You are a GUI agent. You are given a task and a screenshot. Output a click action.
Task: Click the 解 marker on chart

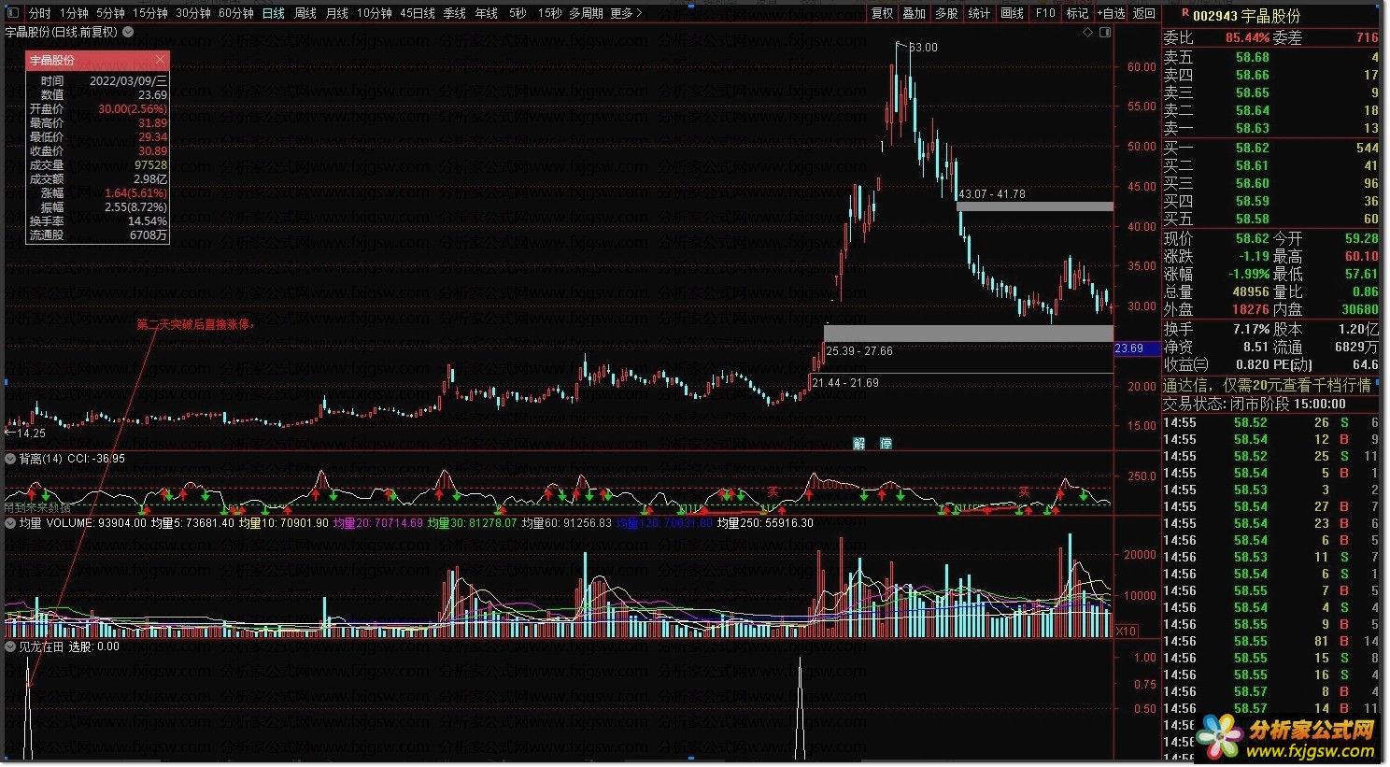[859, 444]
